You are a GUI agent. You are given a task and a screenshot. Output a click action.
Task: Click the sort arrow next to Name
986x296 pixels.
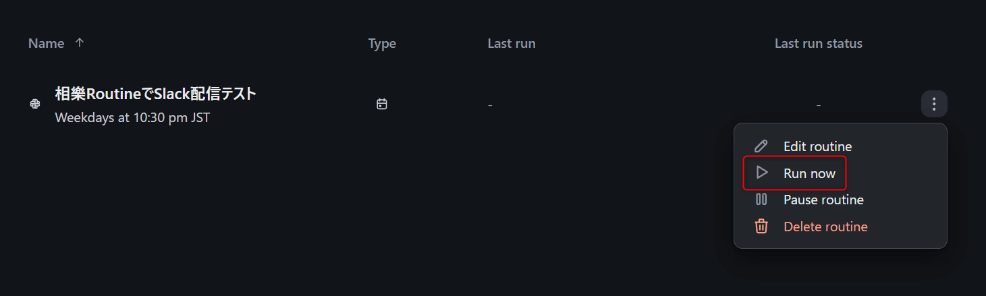click(80, 42)
